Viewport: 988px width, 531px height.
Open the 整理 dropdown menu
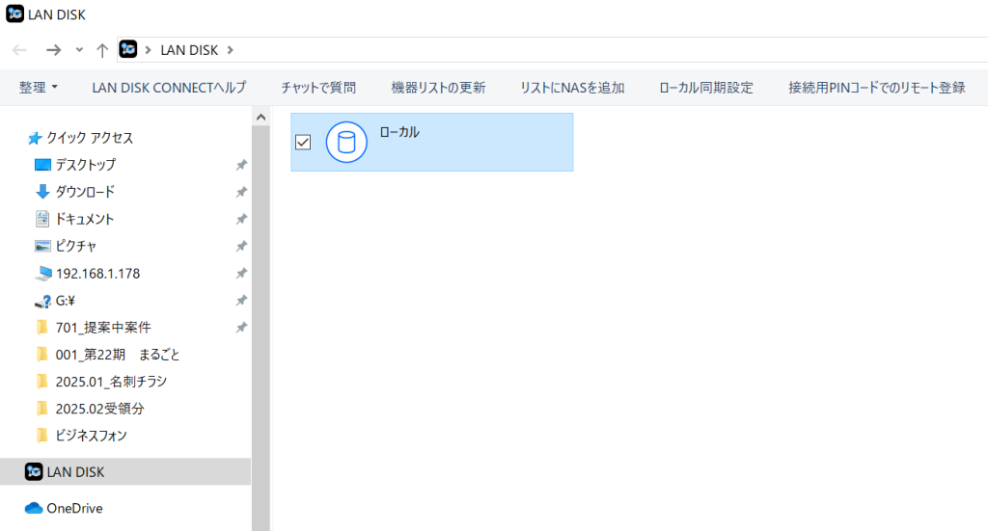(38, 88)
